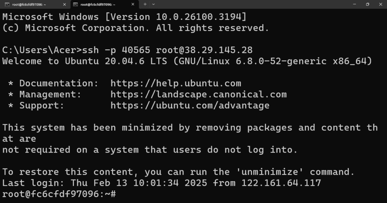
Task: Click the empty title bar area beside tabs
Action: pos(252,4)
